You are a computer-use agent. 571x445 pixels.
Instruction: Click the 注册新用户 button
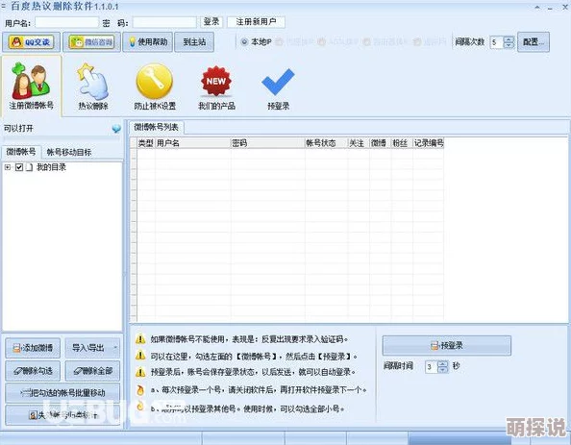pos(256,22)
